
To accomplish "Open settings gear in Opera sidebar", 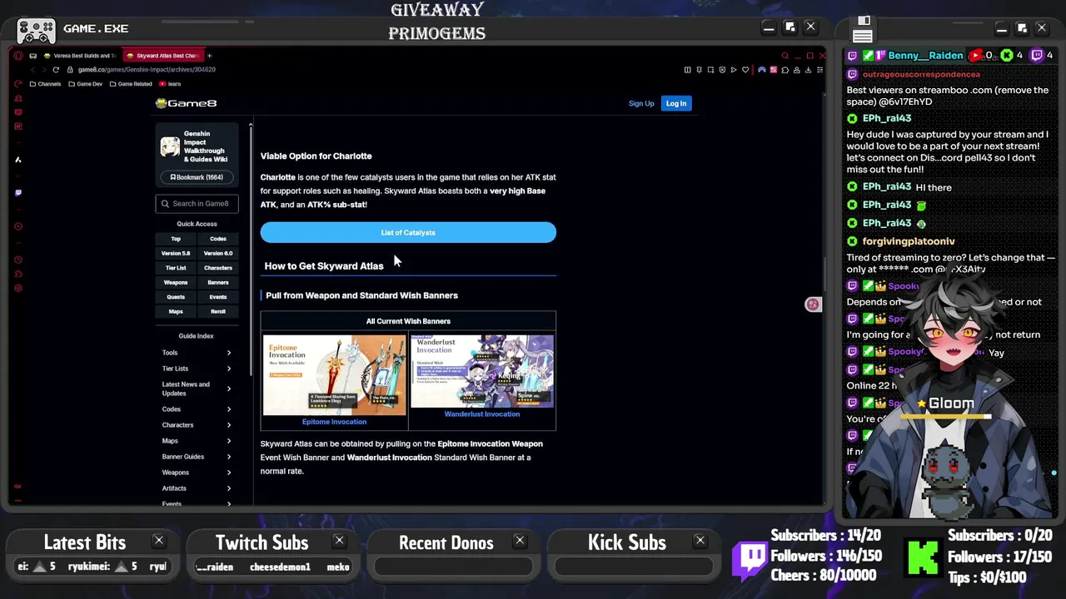I will 17,288.
